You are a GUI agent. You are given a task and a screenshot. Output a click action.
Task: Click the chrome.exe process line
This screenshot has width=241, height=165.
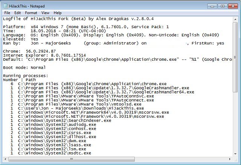(x=88, y=84)
